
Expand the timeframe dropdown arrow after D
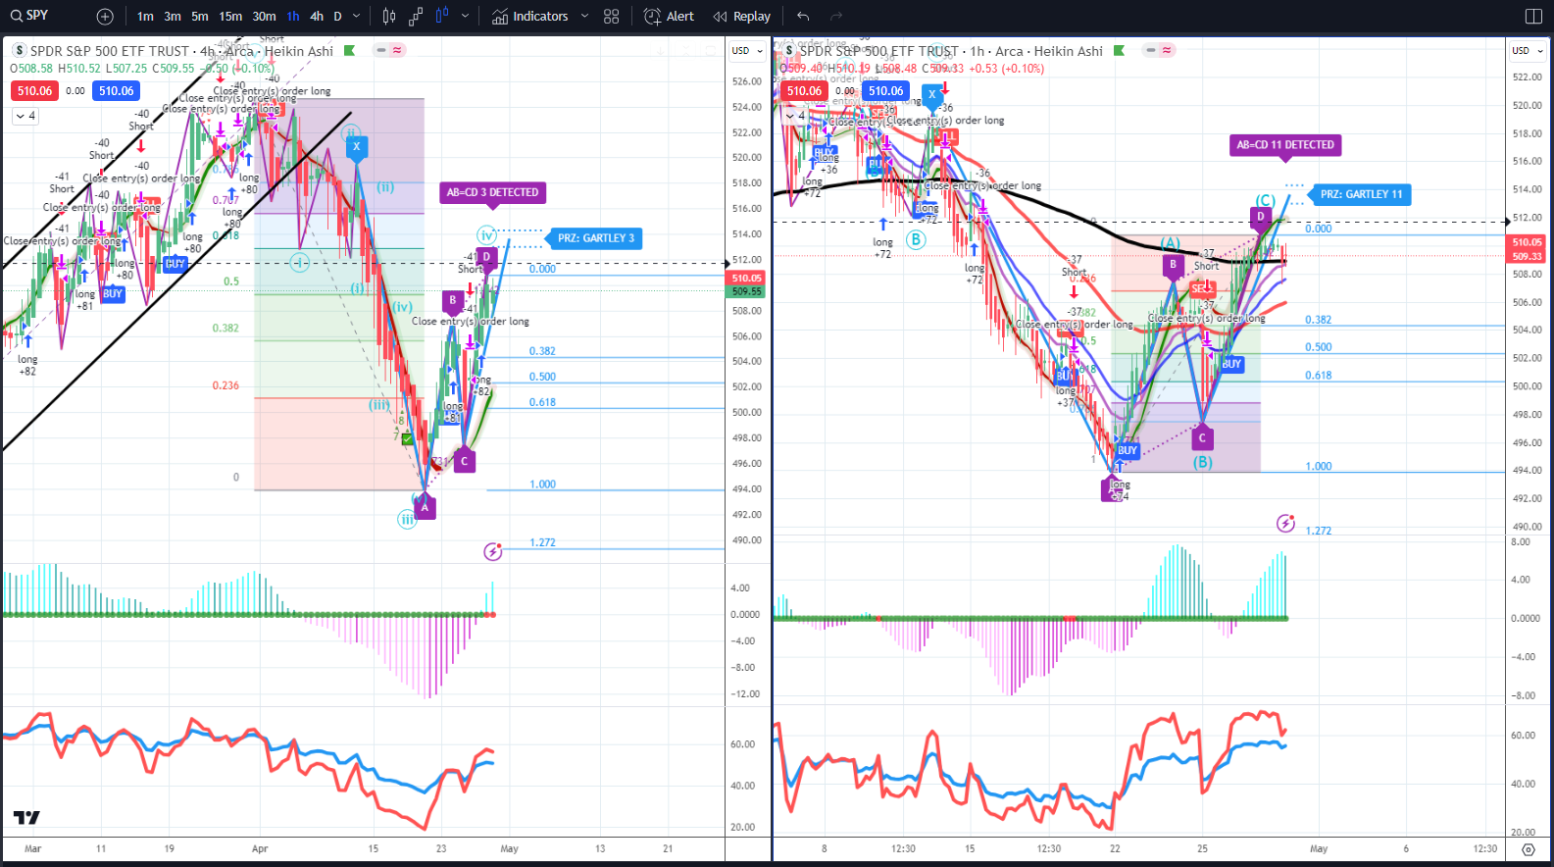356,17
